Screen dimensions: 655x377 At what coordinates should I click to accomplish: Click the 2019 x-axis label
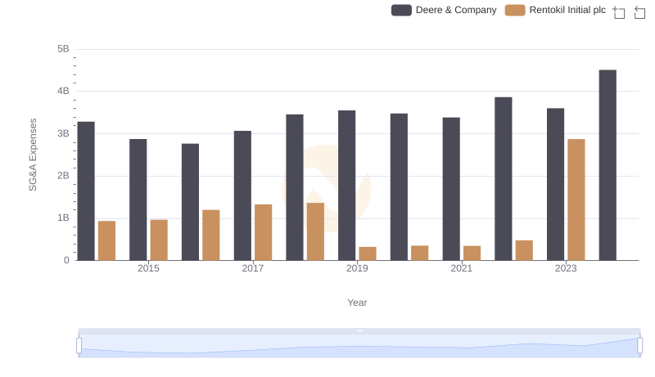pyautogui.click(x=357, y=268)
